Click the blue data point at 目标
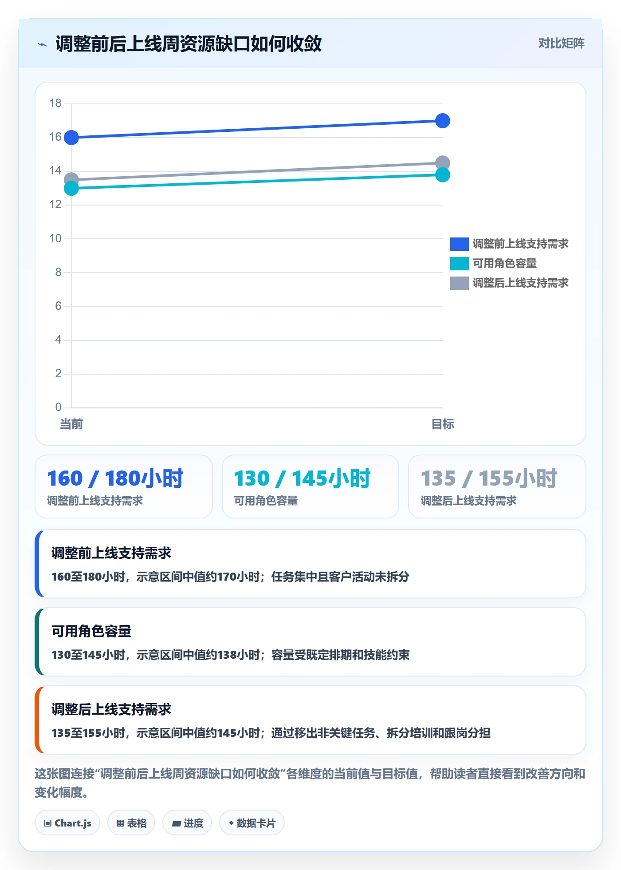Viewport: 621px width, 870px height. coord(442,121)
